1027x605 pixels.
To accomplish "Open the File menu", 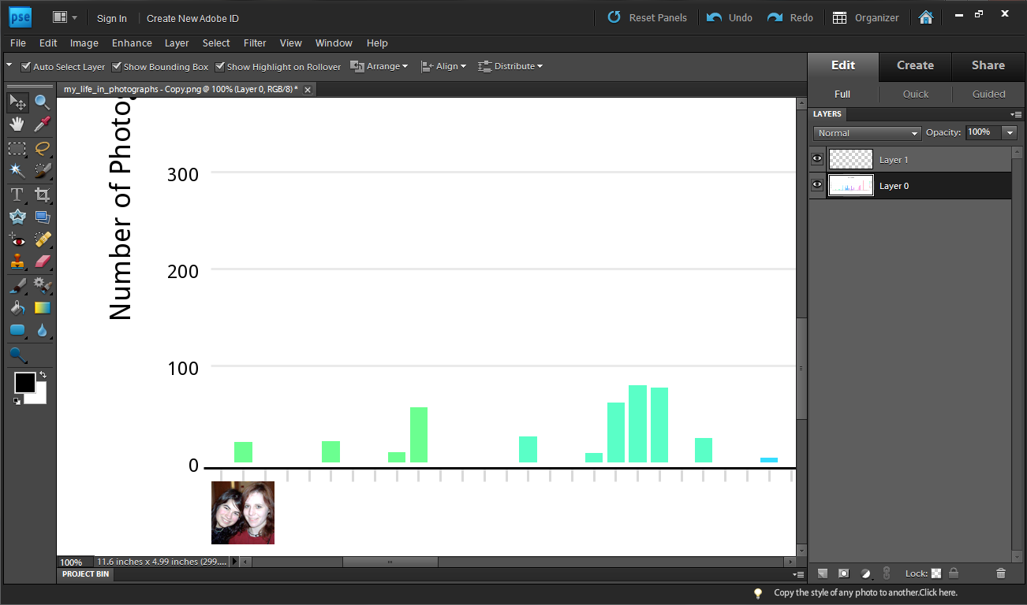I will click(18, 43).
